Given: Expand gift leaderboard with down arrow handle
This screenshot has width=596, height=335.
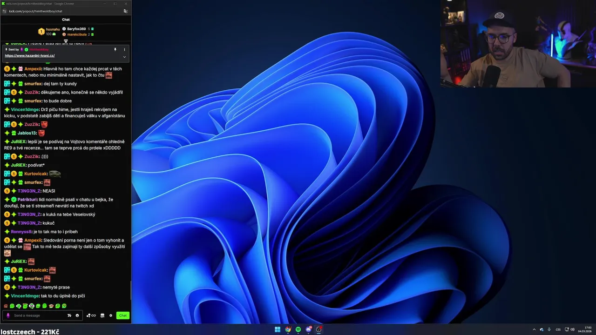Looking at the screenshot, I should (x=66, y=41).
